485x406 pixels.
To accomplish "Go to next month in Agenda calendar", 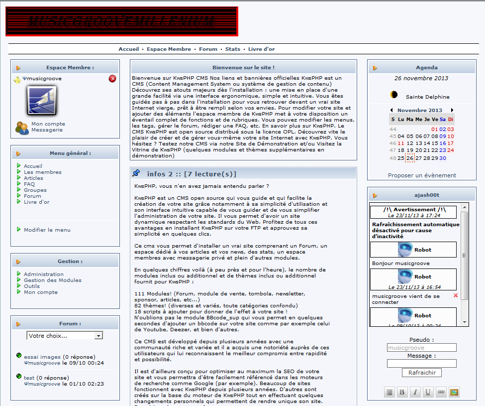I will pyautogui.click(x=452, y=110).
